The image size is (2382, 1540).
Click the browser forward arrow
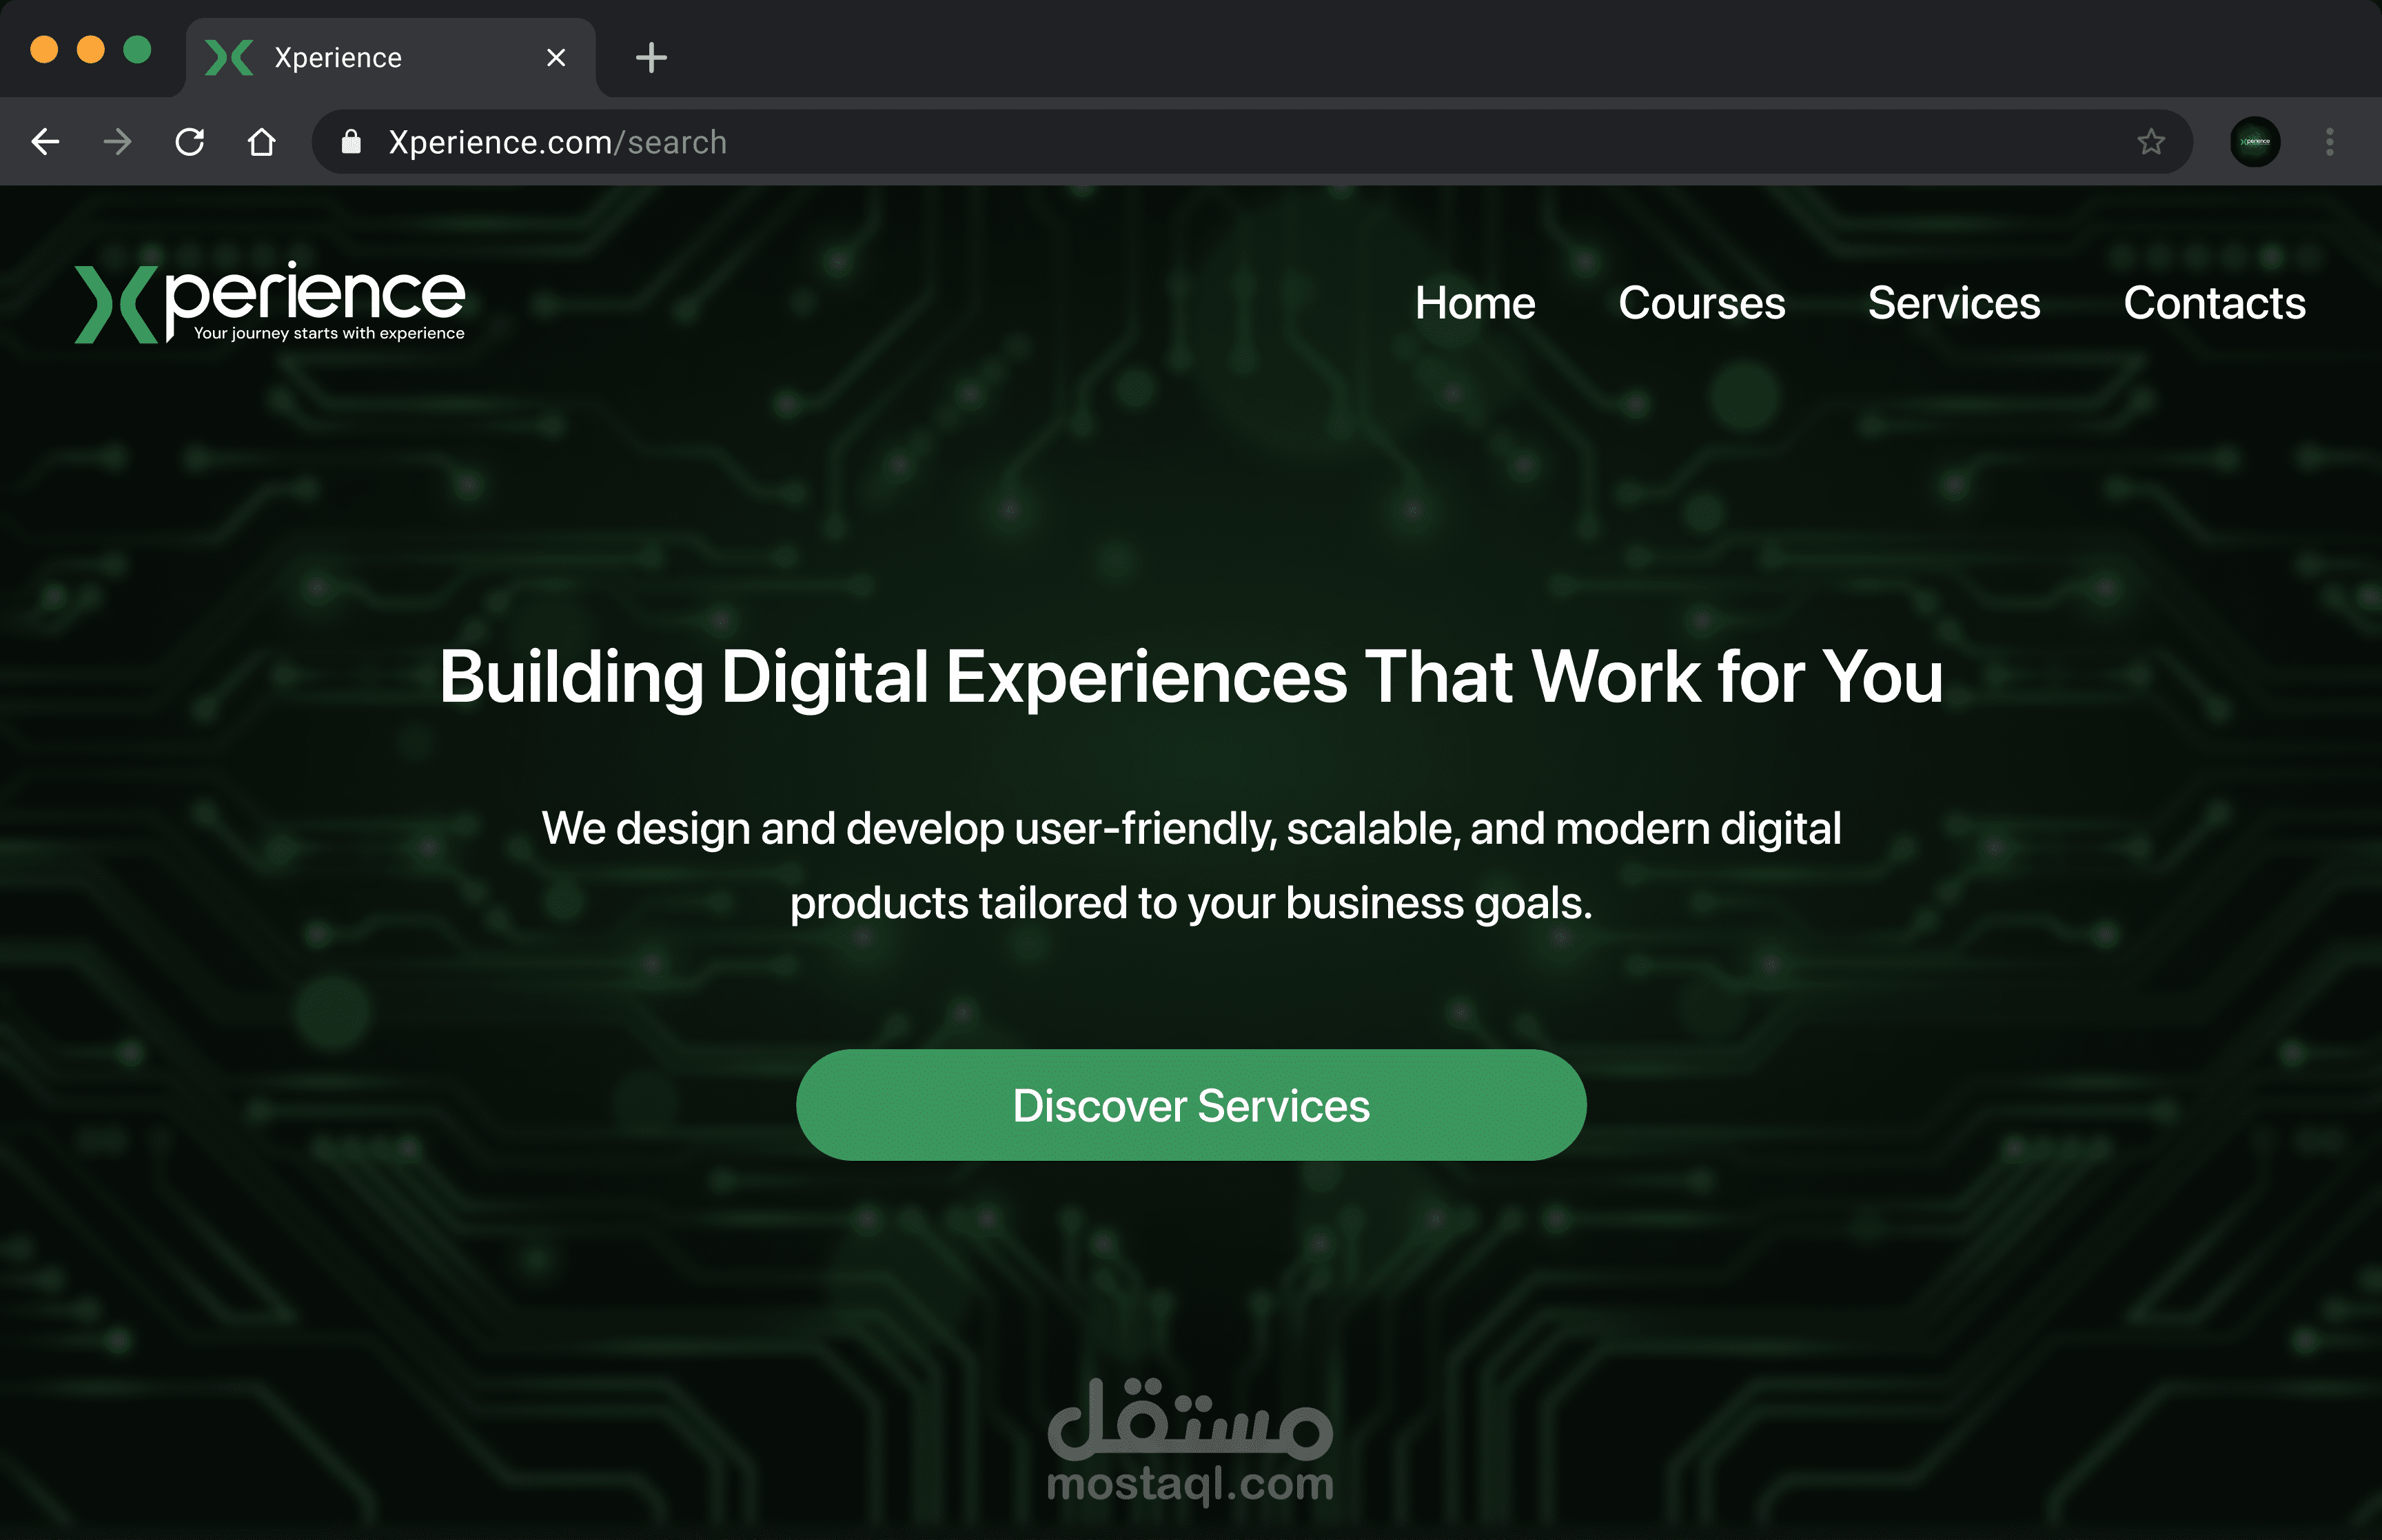tap(118, 142)
